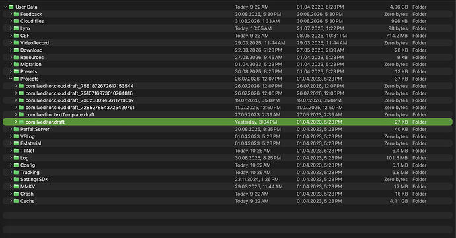Click the 4.11 GB size of Cache
This screenshot has width=456, height=238.
click(x=399, y=201)
